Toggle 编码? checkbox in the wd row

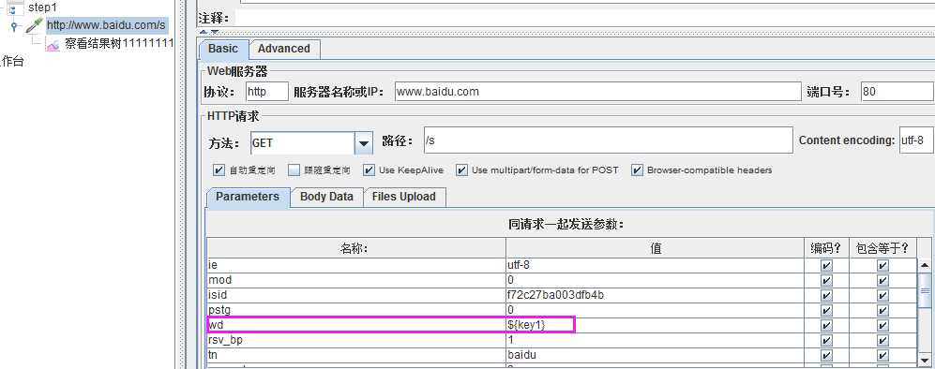[x=826, y=326]
